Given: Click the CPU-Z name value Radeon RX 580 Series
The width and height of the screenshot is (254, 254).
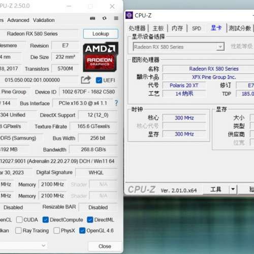Looking at the screenshot, I should click(214, 69).
